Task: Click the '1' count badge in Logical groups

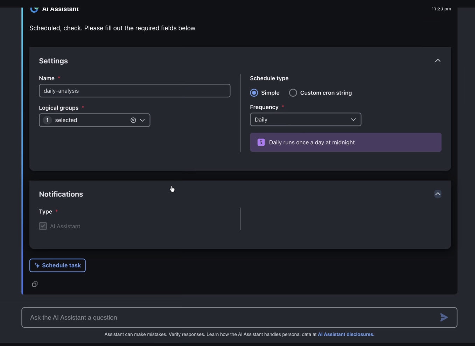Action: tap(48, 120)
